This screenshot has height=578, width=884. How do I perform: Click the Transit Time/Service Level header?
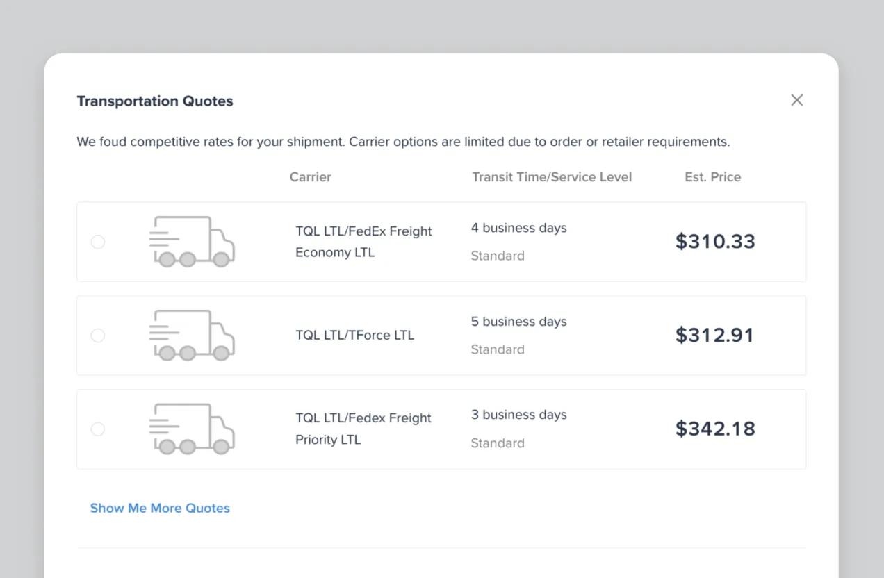[x=552, y=176]
